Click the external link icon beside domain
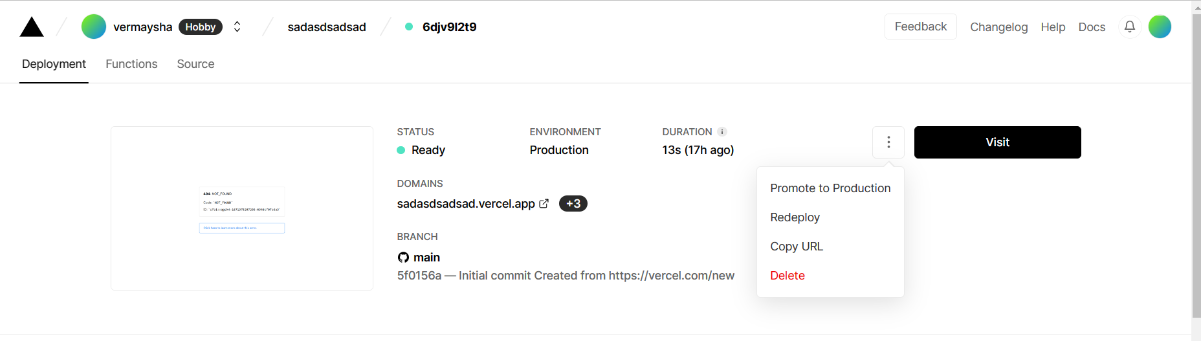The width and height of the screenshot is (1201, 341). tap(544, 204)
